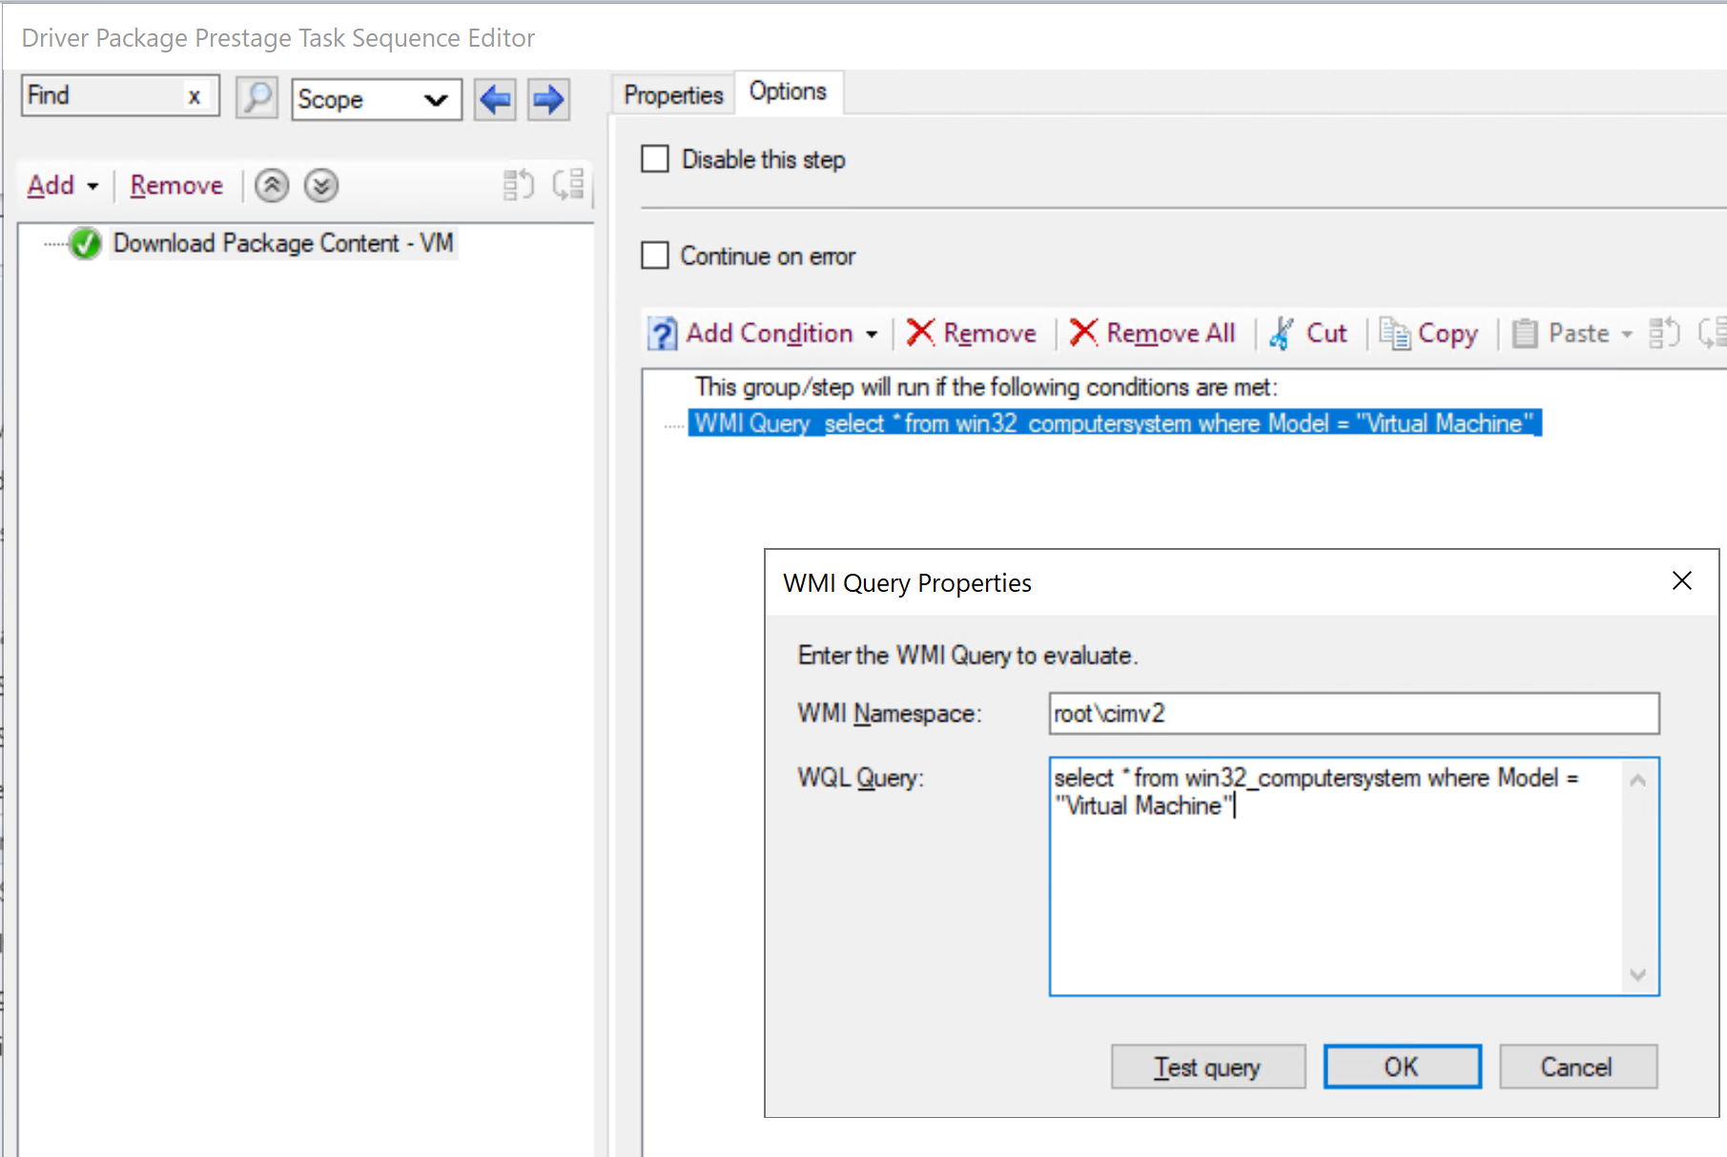The width and height of the screenshot is (1727, 1157).
Task: Switch to the Options tab
Action: [788, 91]
